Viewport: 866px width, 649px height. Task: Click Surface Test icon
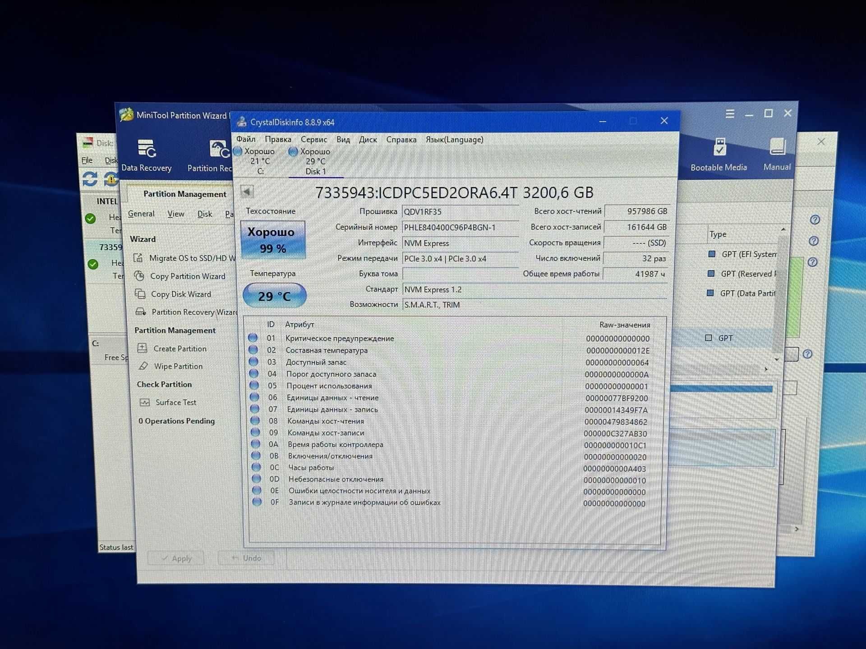coord(145,402)
